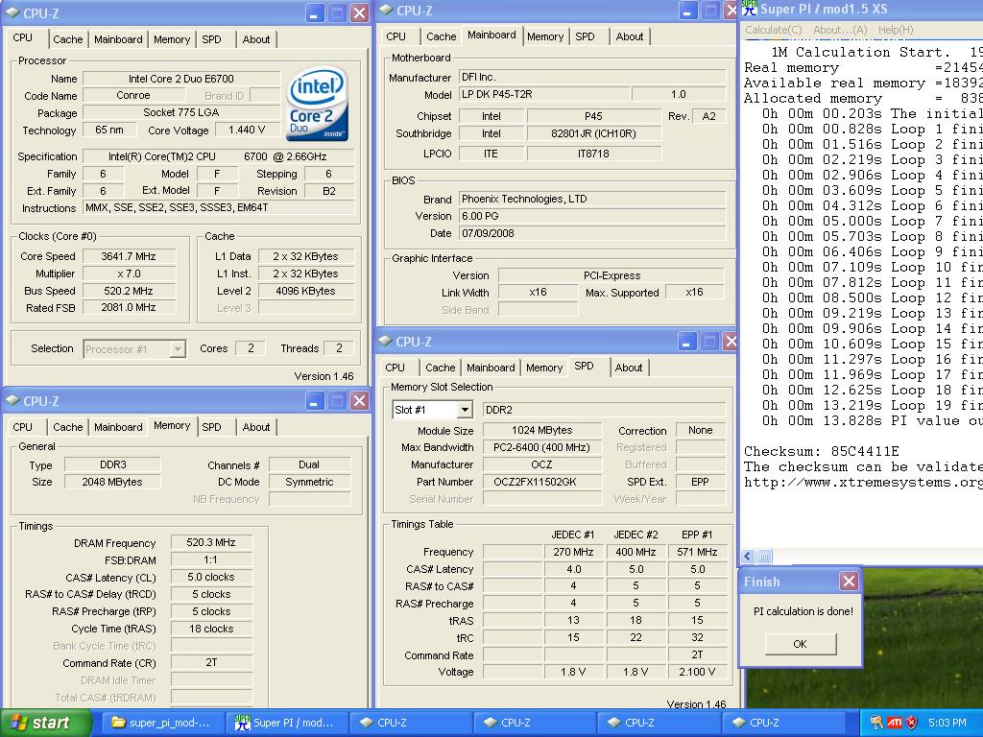The image size is (983, 737).
Task: Click the Core Speed value '3641.7 MHz'
Action: coord(129,256)
